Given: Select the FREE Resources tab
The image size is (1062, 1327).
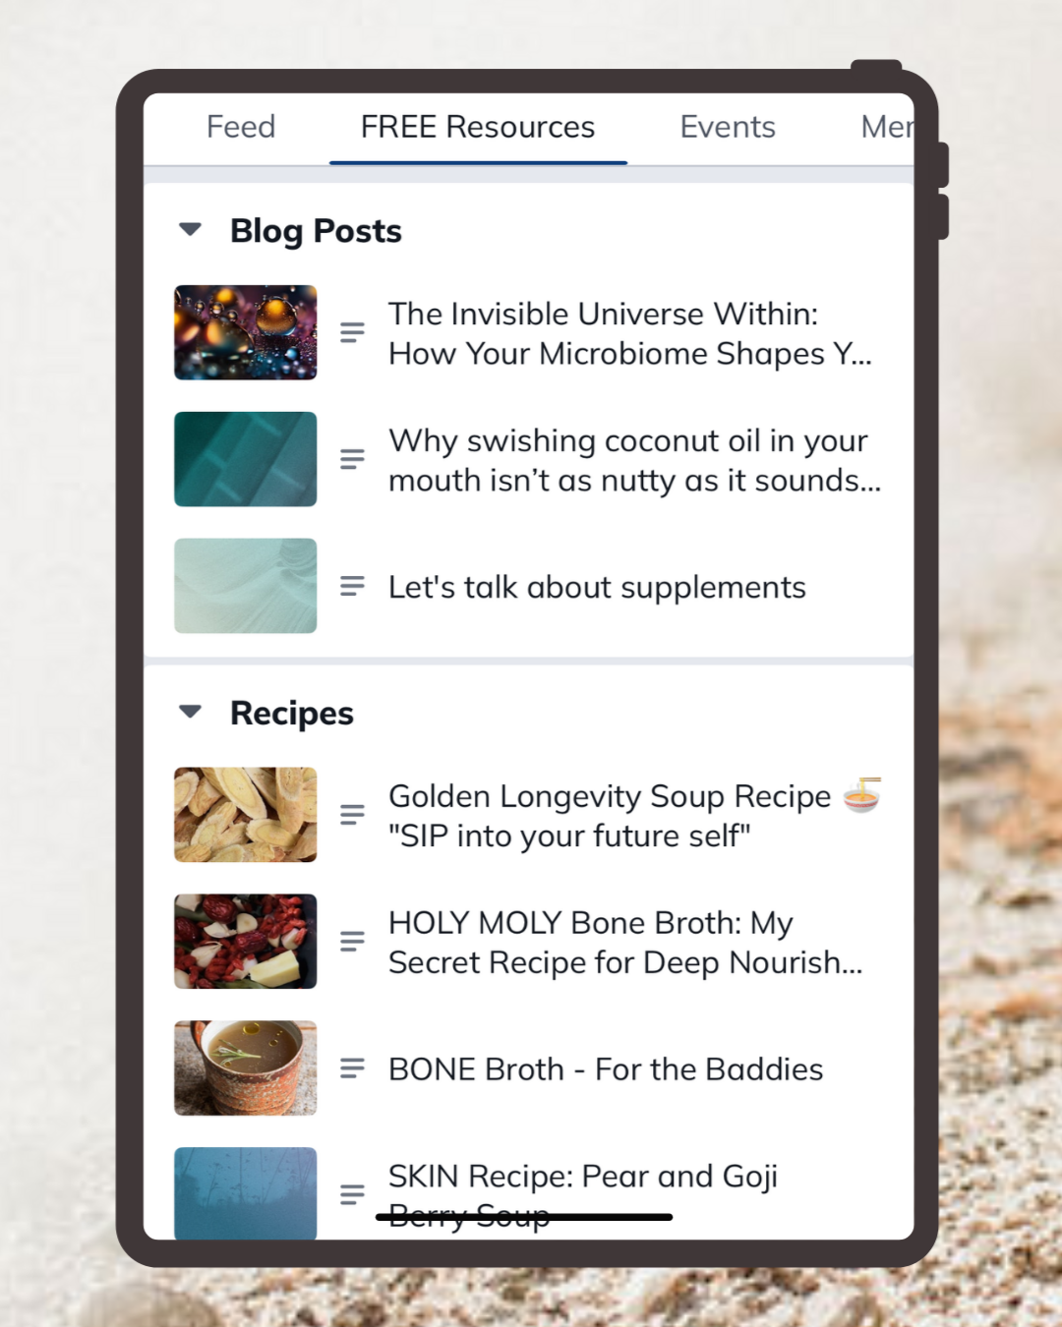Looking at the screenshot, I should [x=478, y=127].
